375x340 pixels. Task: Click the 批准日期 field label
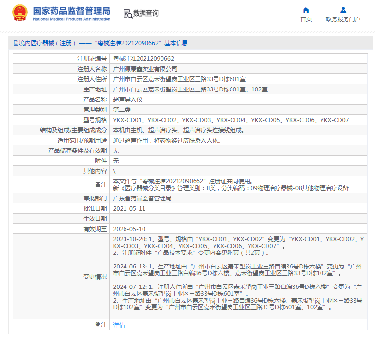(95, 209)
